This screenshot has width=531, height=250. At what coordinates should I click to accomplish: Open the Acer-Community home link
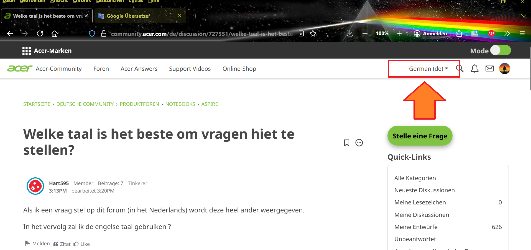[59, 69]
